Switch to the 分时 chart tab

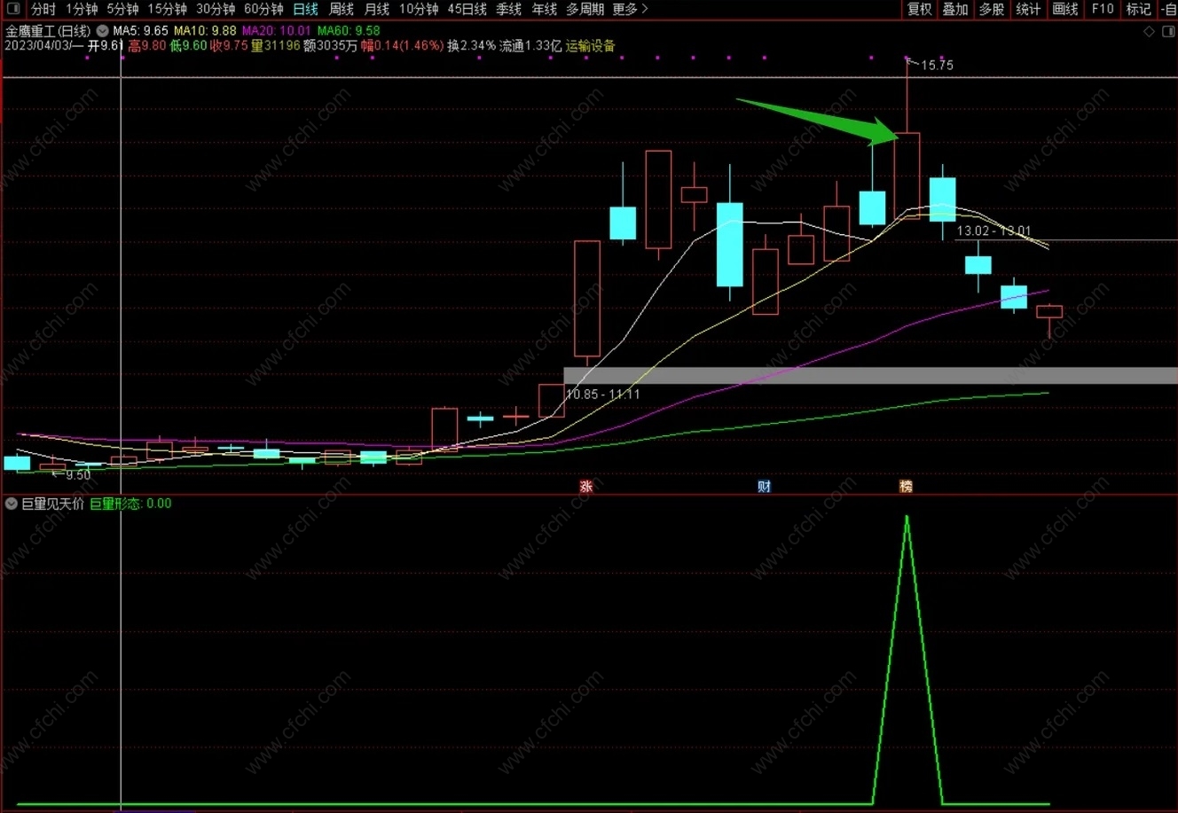(x=43, y=9)
